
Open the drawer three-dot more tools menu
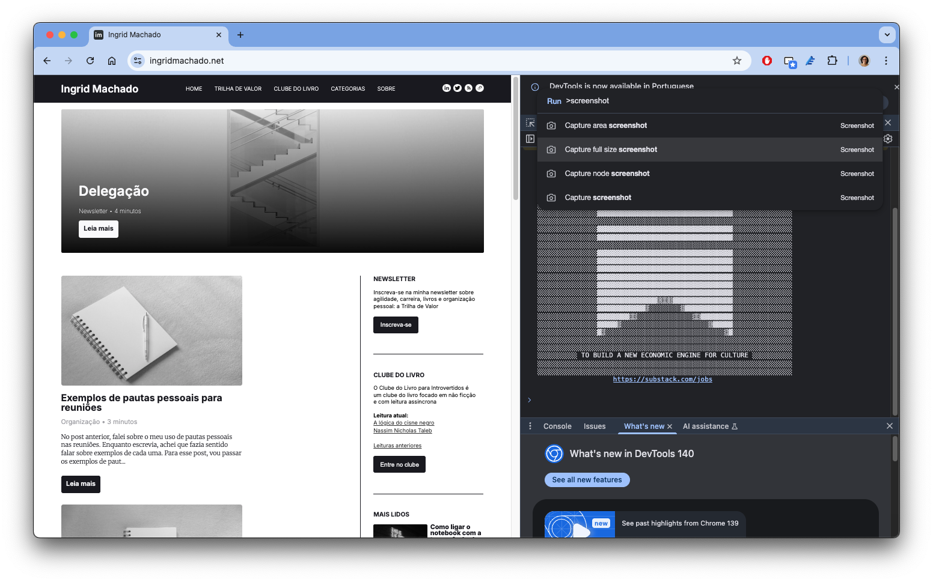[530, 426]
